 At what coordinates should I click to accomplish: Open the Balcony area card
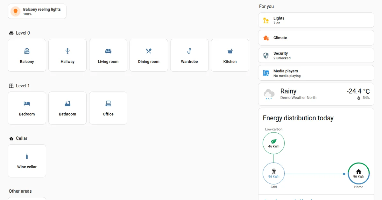click(x=27, y=55)
